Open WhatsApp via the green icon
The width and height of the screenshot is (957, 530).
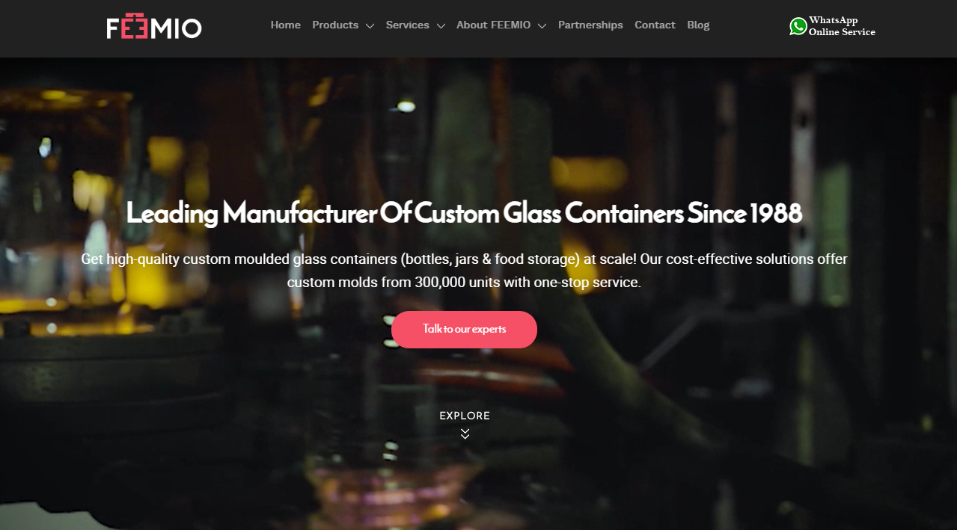(798, 26)
